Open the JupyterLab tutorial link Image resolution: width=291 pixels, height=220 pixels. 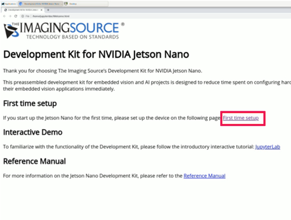tap(267, 147)
